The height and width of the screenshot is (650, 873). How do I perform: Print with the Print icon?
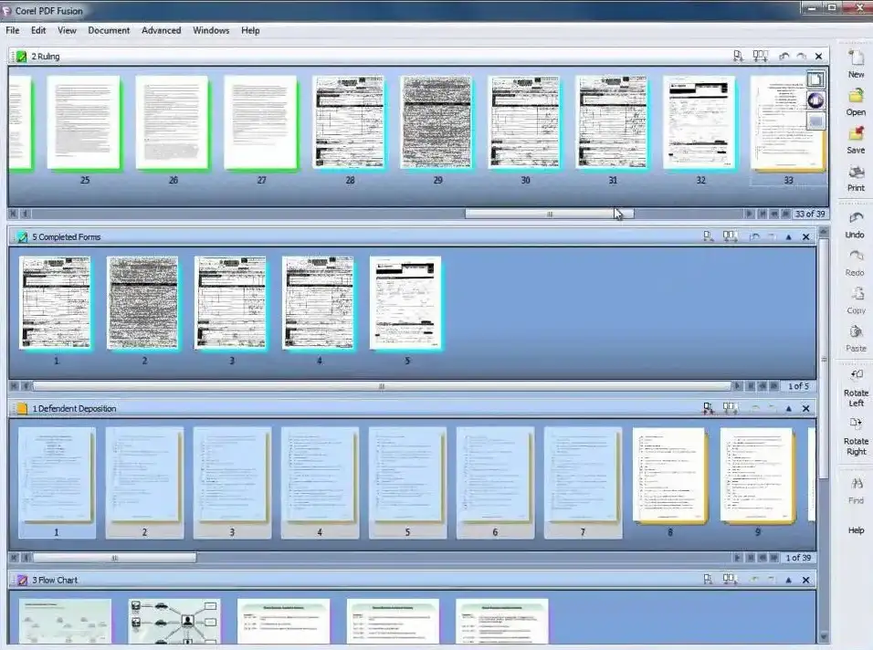pos(856,173)
